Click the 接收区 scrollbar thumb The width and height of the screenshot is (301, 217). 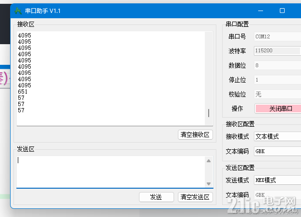click(209, 113)
